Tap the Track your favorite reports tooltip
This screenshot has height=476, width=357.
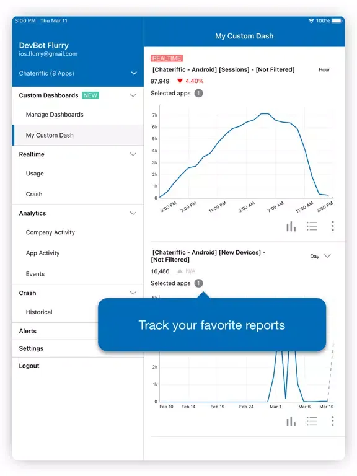pyautogui.click(x=212, y=325)
